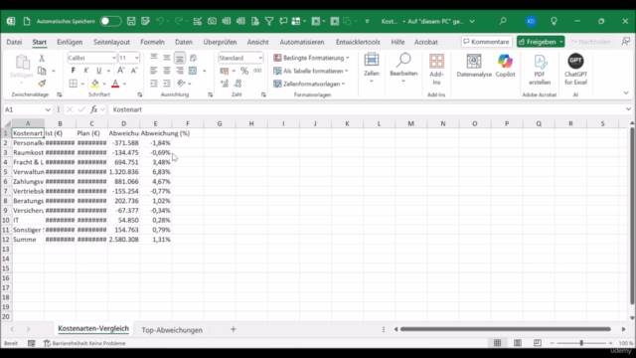Click the lightbulb icon in the title bar

pyautogui.click(x=554, y=21)
